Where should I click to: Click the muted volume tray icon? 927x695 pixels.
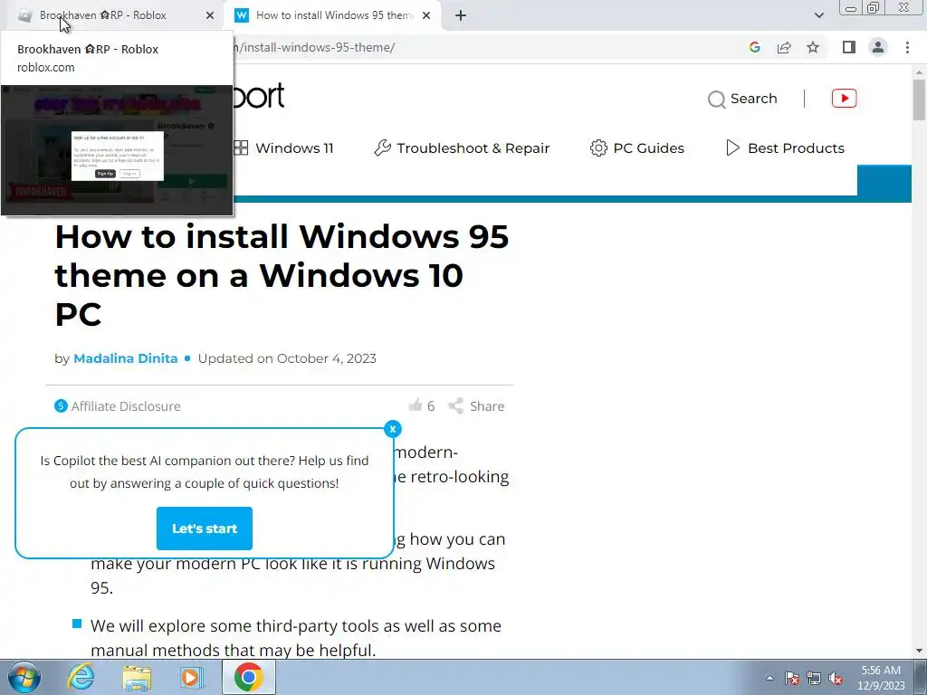click(836, 678)
